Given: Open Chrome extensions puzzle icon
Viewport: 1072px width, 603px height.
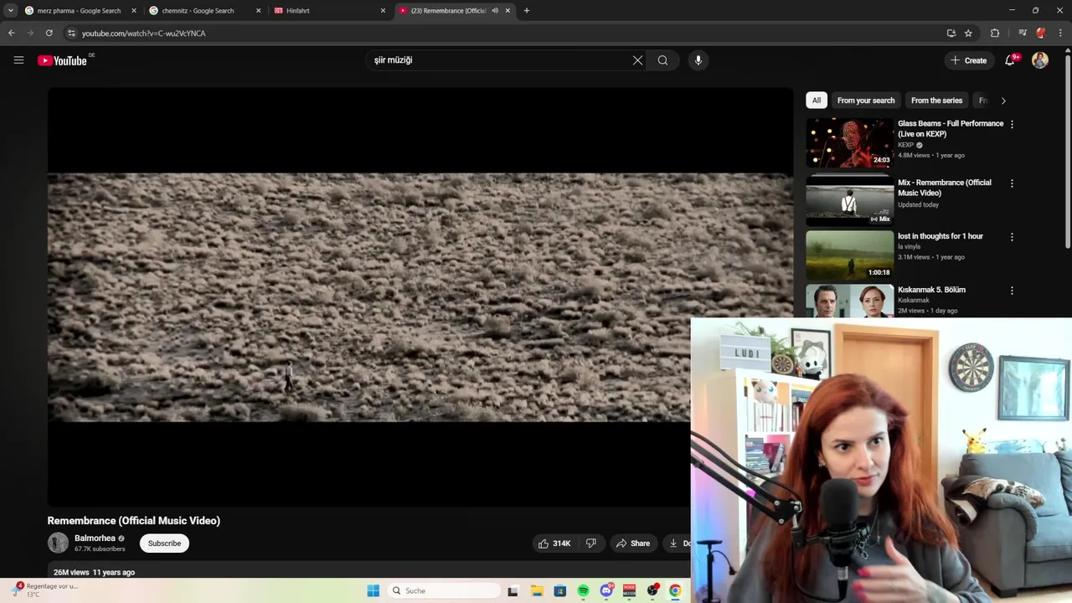Looking at the screenshot, I should point(995,33).
